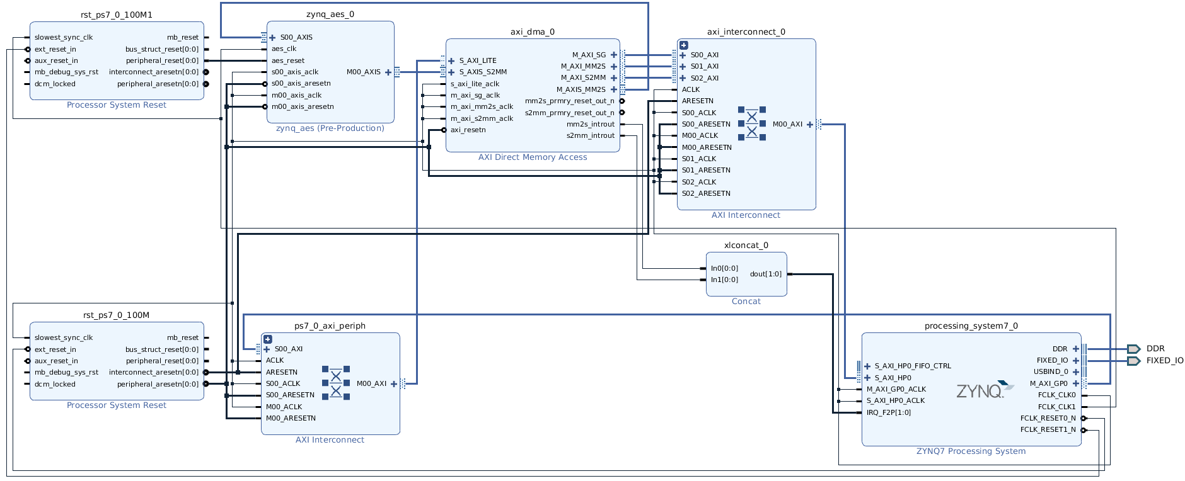
Task: Expand M00_AXIS interface pin on zynq_aes_0
Action: click(x=388, y=72)
